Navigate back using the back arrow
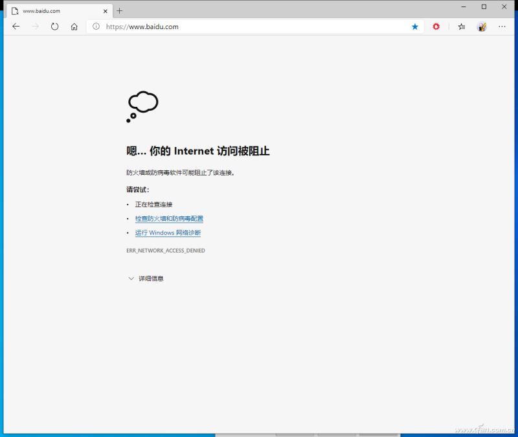Screen dimensions: 518x437 [x=16, y=27]
